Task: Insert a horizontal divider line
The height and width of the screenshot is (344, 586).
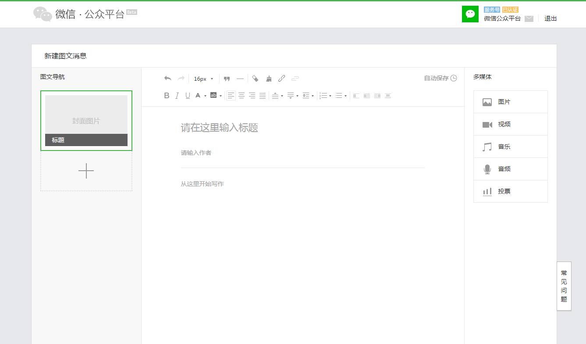Action: [x=240, y=79]
